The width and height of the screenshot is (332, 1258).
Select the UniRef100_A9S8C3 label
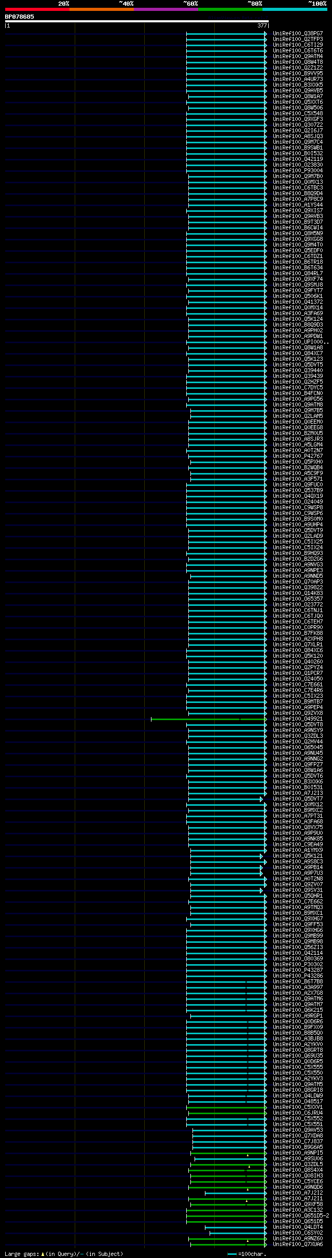(x=298, y=862)
